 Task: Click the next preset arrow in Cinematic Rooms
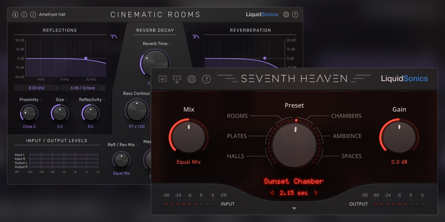tap(33, 14)
